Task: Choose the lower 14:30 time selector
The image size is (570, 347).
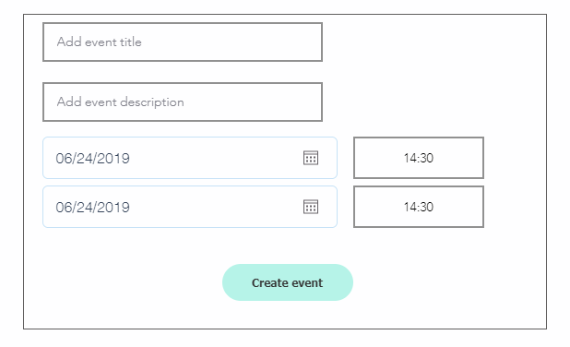Action: (x=419, y=207)
